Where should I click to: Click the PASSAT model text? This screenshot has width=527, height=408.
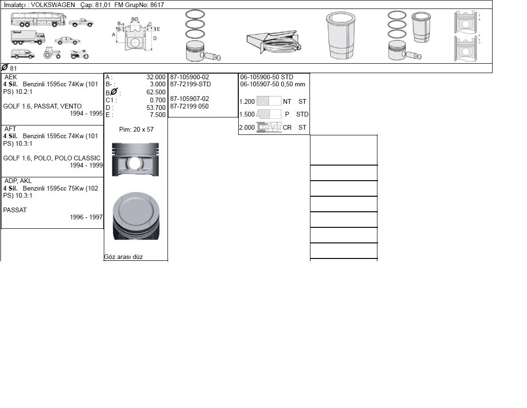point(15,210)
